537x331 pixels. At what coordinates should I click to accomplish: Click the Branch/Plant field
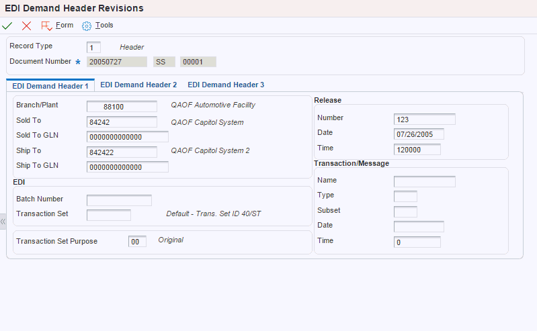[x=122, y=107]
